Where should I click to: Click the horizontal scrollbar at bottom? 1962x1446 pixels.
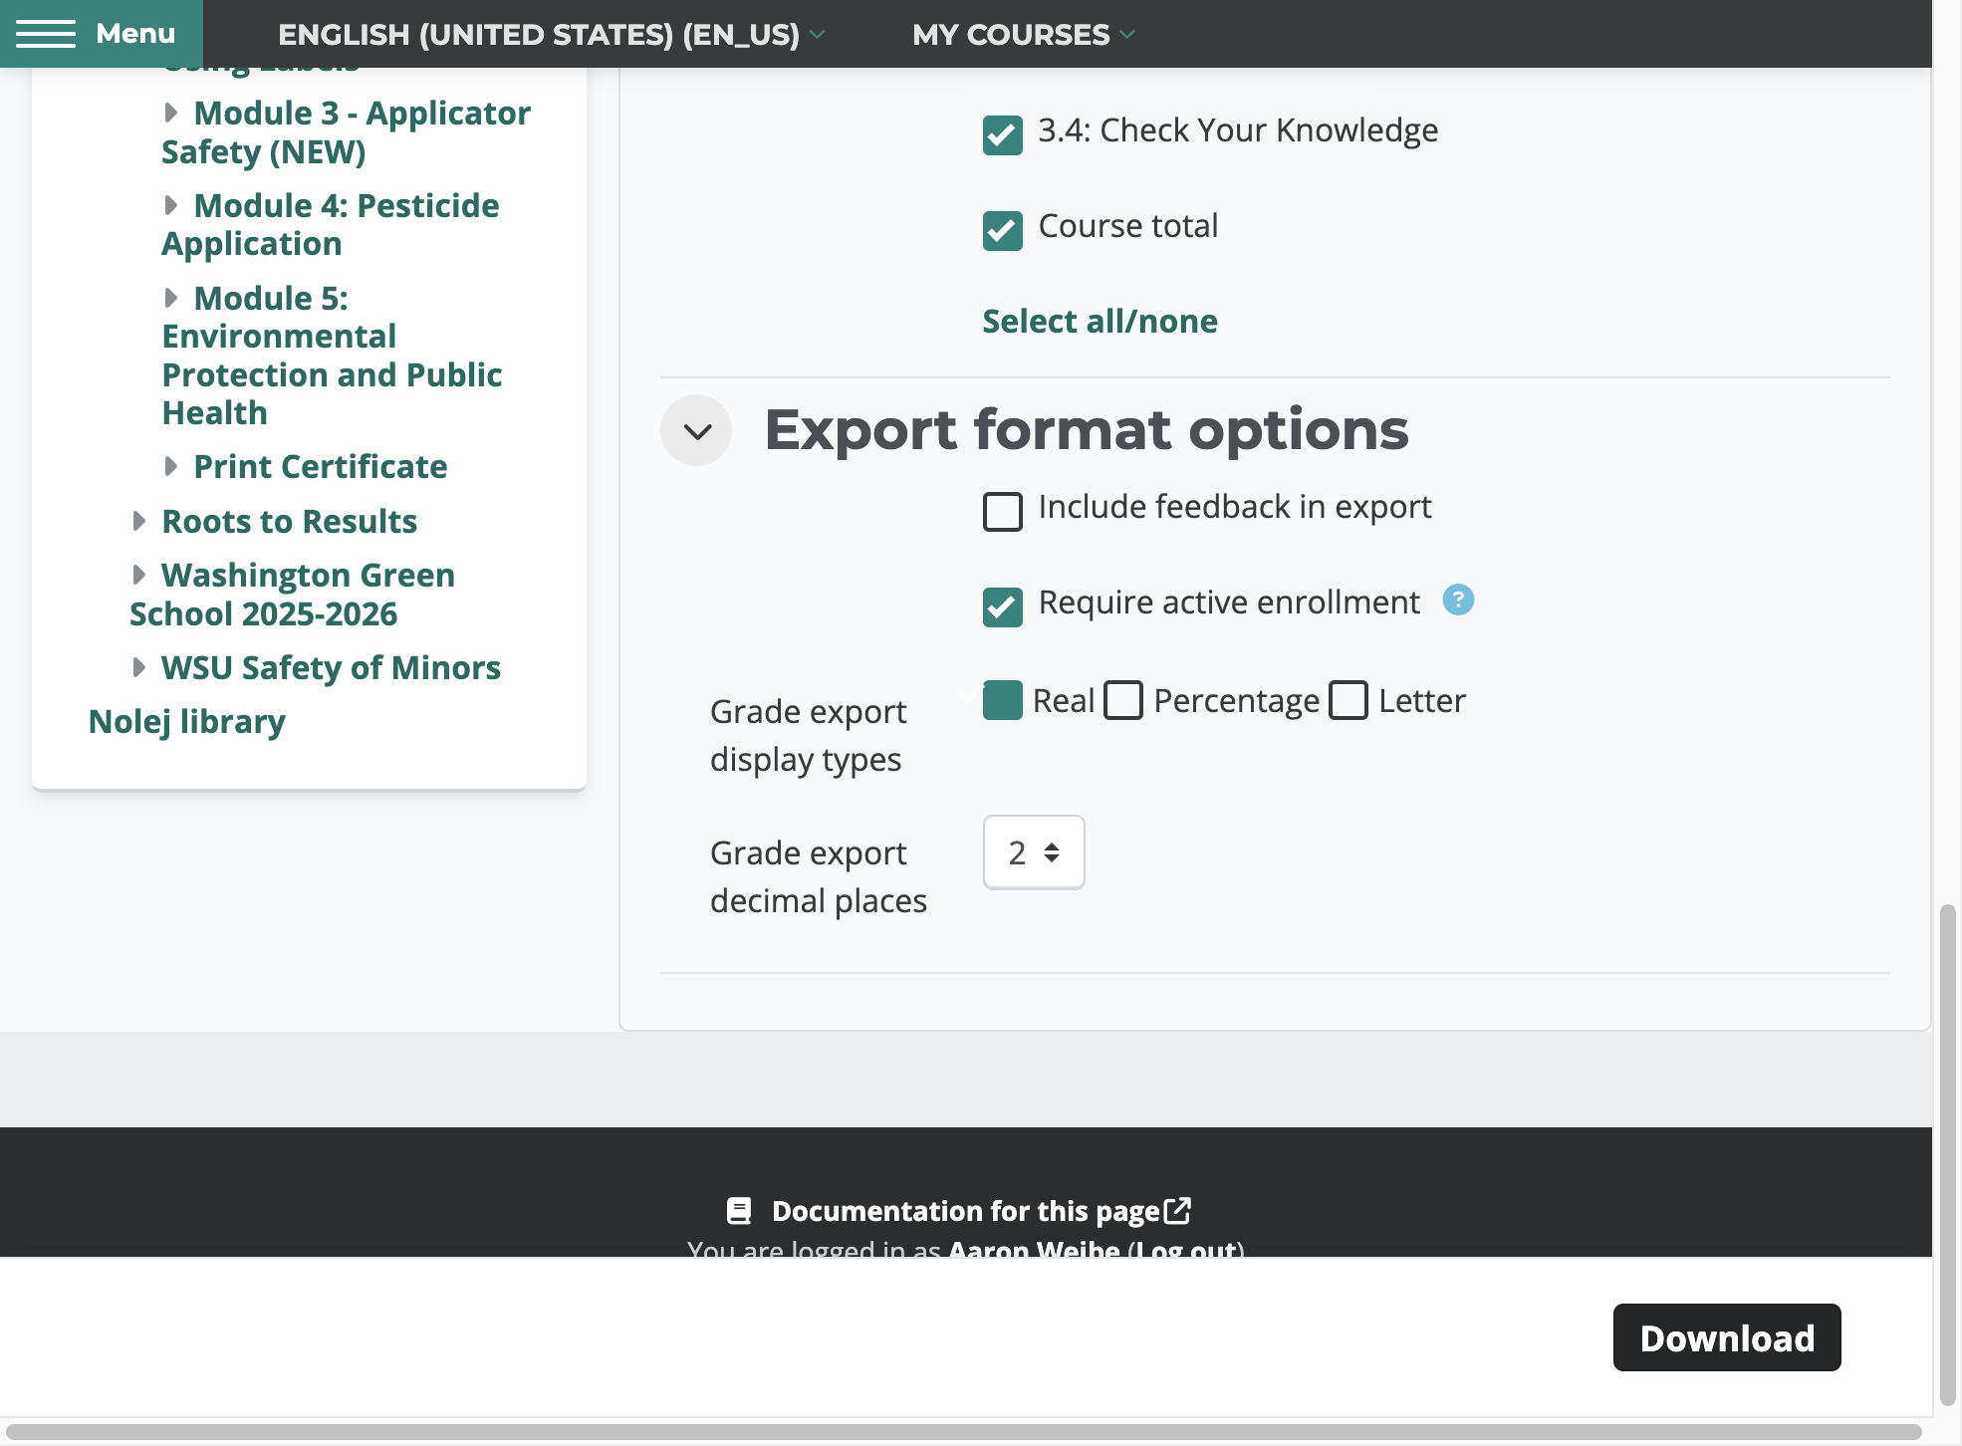coord(964,1432)
